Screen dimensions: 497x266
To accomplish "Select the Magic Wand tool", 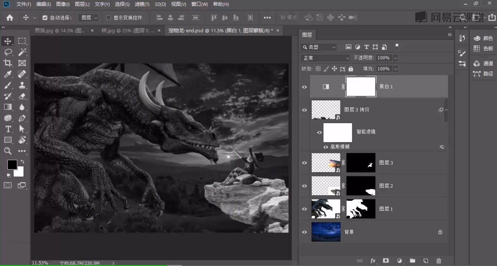I will pos(22,52).
